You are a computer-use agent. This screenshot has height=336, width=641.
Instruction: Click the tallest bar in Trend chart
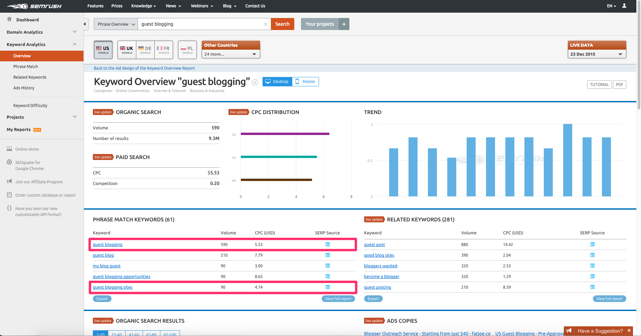(x=568, y=160)
